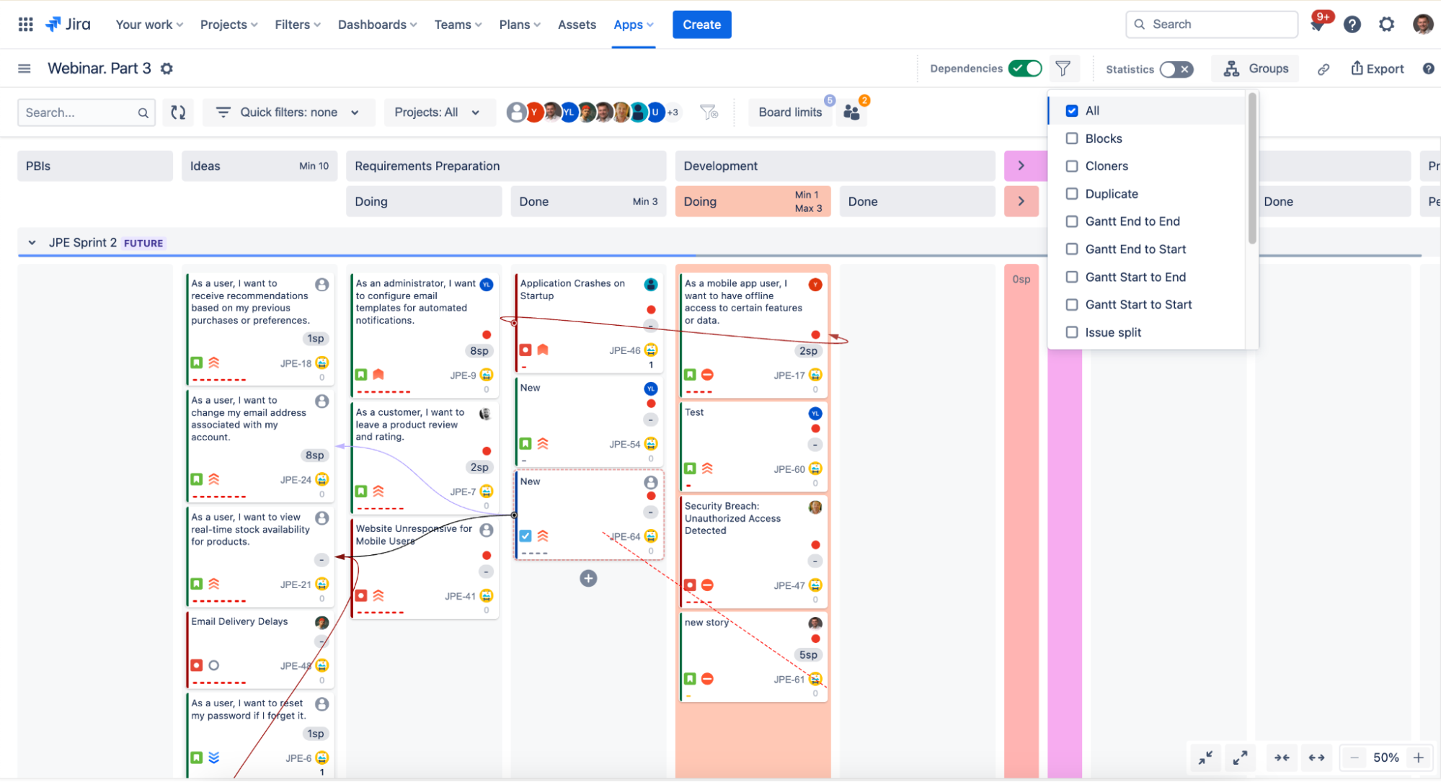Click the clear filters funnel icon
The width and height of the screenshot is (1441, 782).
(x=709, y=112)
